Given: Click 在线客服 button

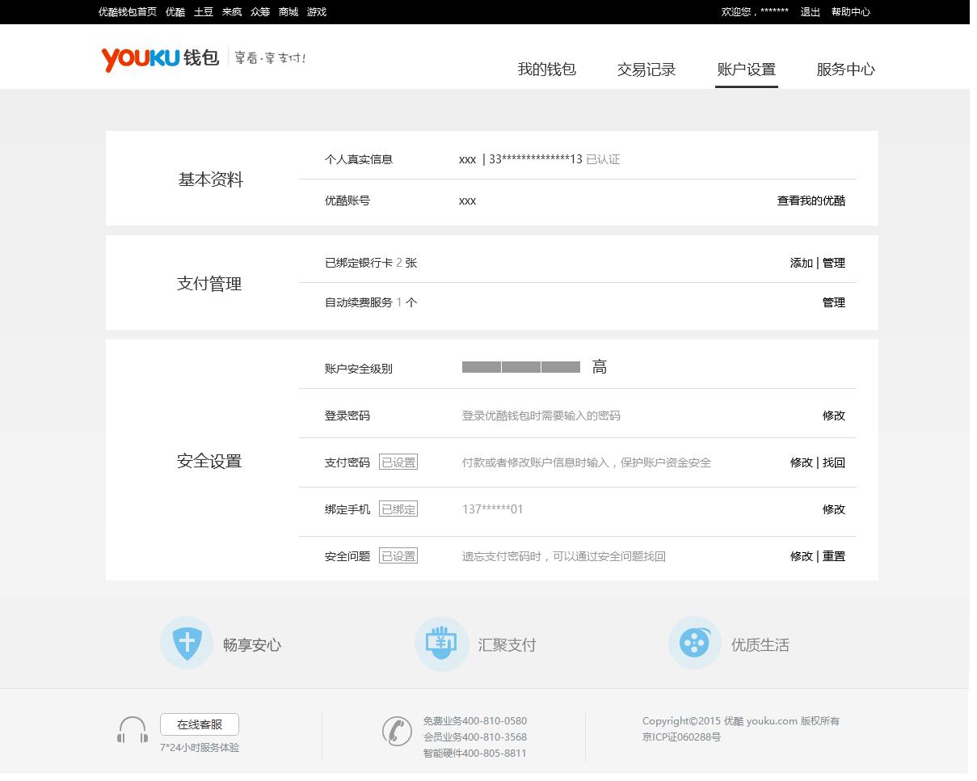Looking at the screenshot, I should pyautogui.click(x=200, y=724).
